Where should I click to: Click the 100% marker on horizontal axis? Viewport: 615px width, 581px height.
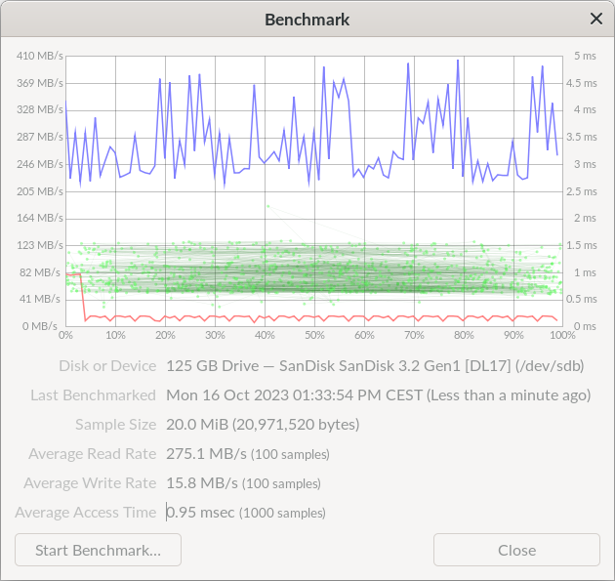561,335
